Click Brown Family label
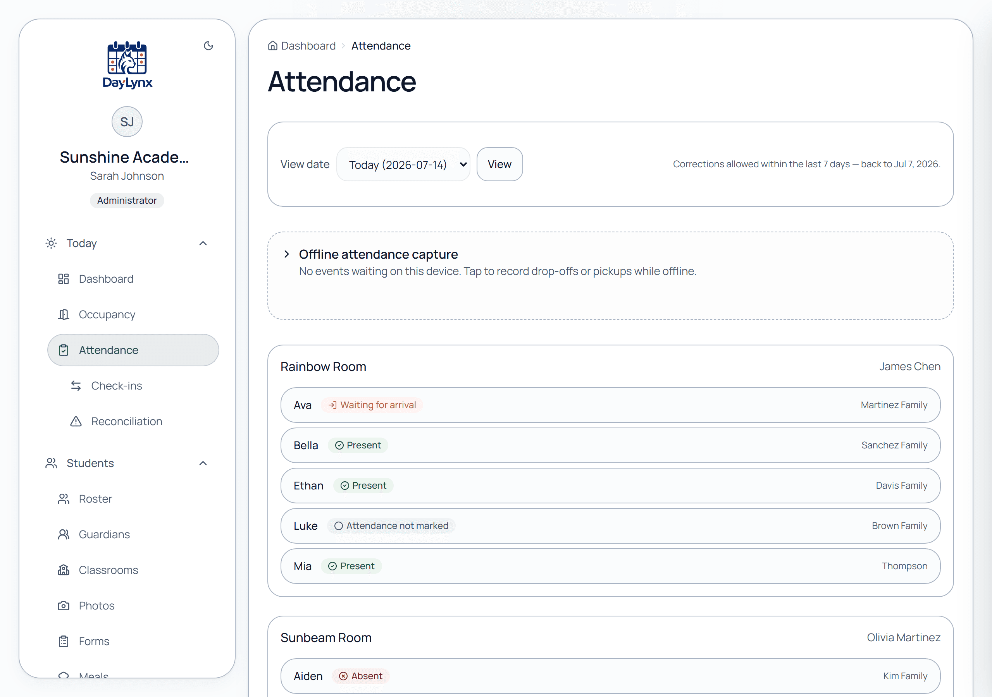Image resolution: width=992 pixels, height=697 pixels. (x=899, y=526)
